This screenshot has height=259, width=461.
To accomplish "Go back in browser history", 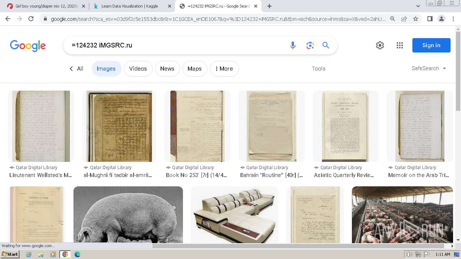I will tap(8, 19).
